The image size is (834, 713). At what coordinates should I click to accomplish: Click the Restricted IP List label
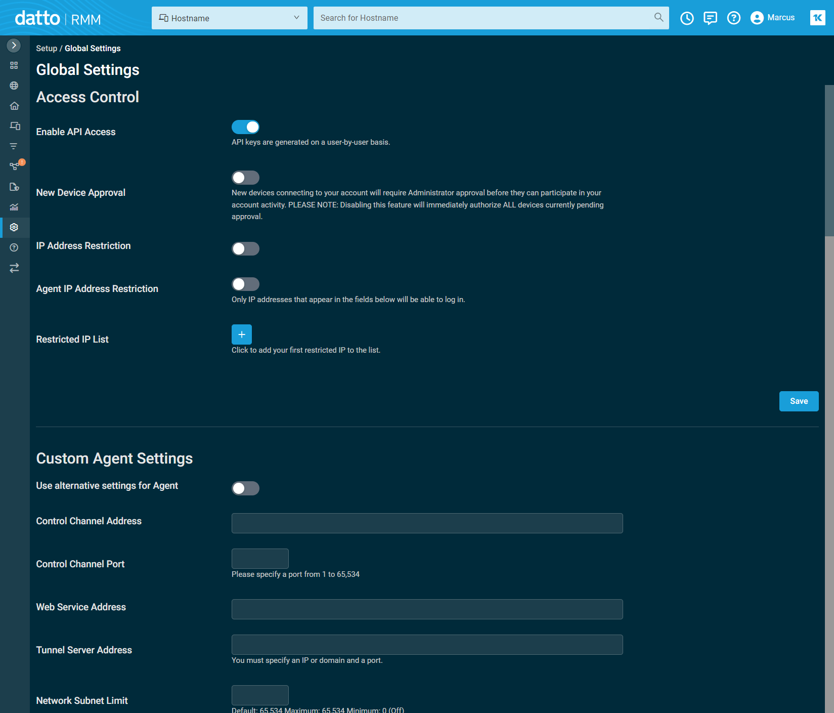pos(72,340)
